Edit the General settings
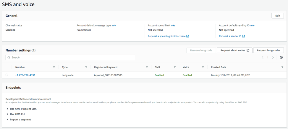The height and width of the screenshot is (129, 288). point(278,16)
